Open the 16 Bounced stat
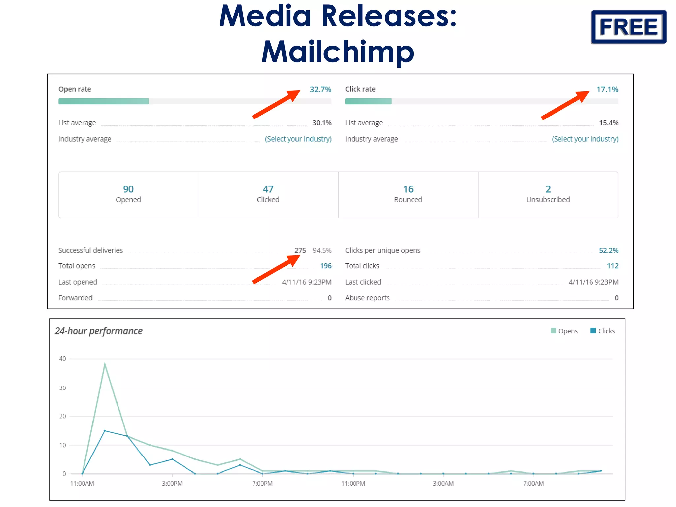The image size is (676, 507). tap(408, 194)
